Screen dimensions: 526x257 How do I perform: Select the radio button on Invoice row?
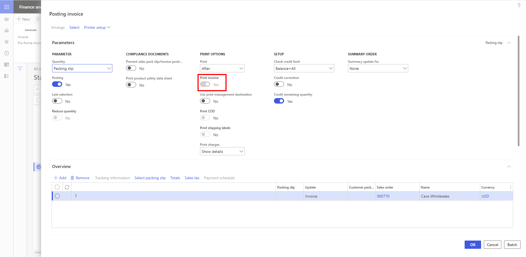click(x=57, y=196)
